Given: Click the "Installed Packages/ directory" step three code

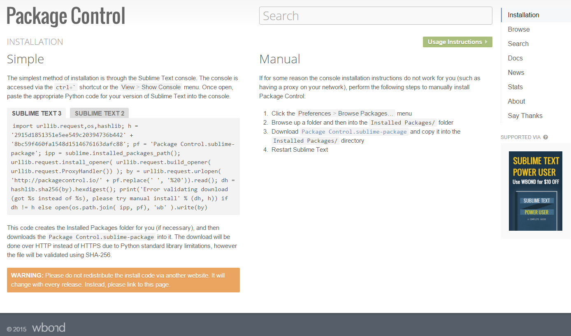Looking at the screenshot, I should point(306,141).
